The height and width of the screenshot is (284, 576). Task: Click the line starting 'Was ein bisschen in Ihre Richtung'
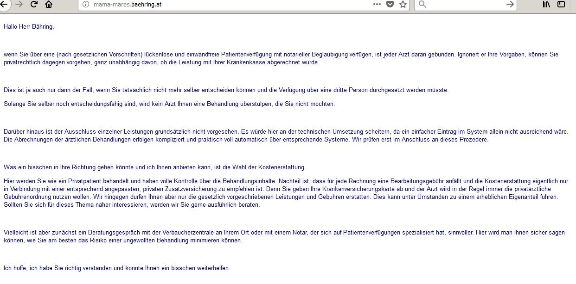click(x=154, y=167)
